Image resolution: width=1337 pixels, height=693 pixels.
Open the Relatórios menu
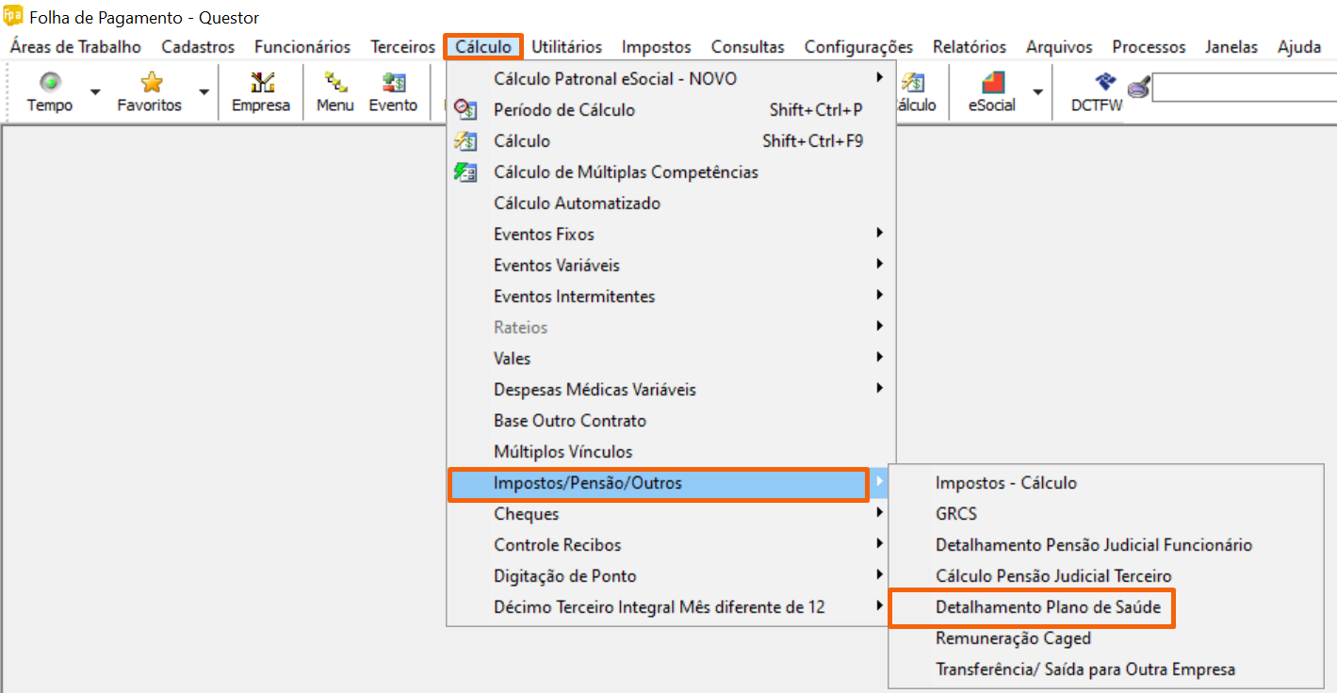970,46
